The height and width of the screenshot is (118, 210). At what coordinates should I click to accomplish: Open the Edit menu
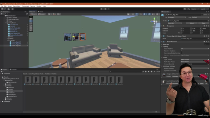click(x=5, y=6)
